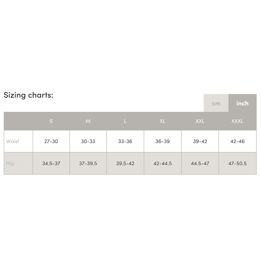Select hip cell 39.5-42

[x=125, y=163]
